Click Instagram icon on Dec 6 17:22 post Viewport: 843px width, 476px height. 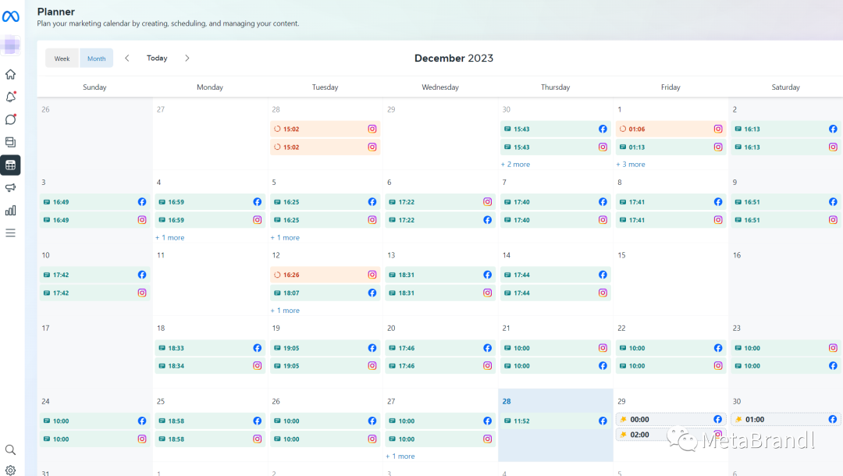488,202
